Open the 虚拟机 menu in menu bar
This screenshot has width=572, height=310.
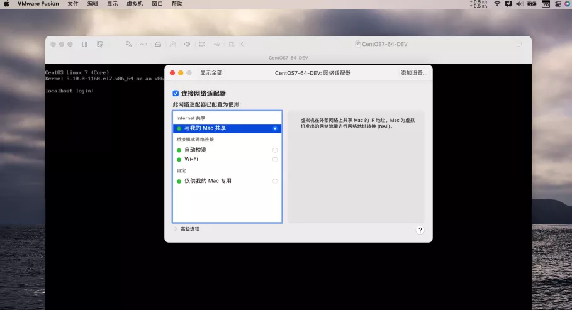point(134,4)
